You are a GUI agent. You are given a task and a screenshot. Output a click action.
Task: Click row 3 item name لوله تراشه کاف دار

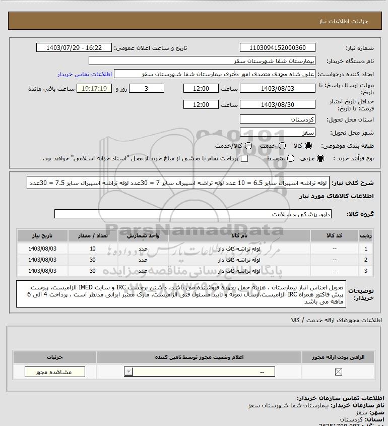239,271
